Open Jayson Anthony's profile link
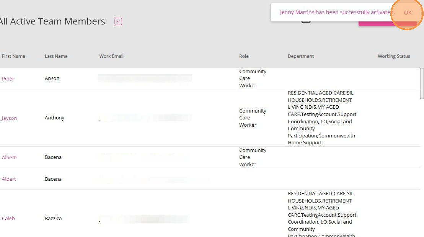This screenshot has width=424, height=237. tap(9, 118)
